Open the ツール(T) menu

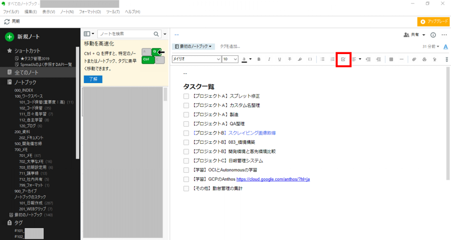(x=113, y=12)
